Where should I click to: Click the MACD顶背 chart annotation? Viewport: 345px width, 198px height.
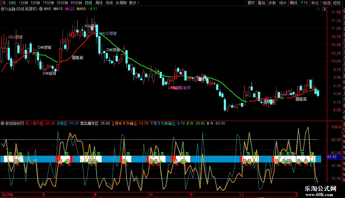tap(108, 34)
